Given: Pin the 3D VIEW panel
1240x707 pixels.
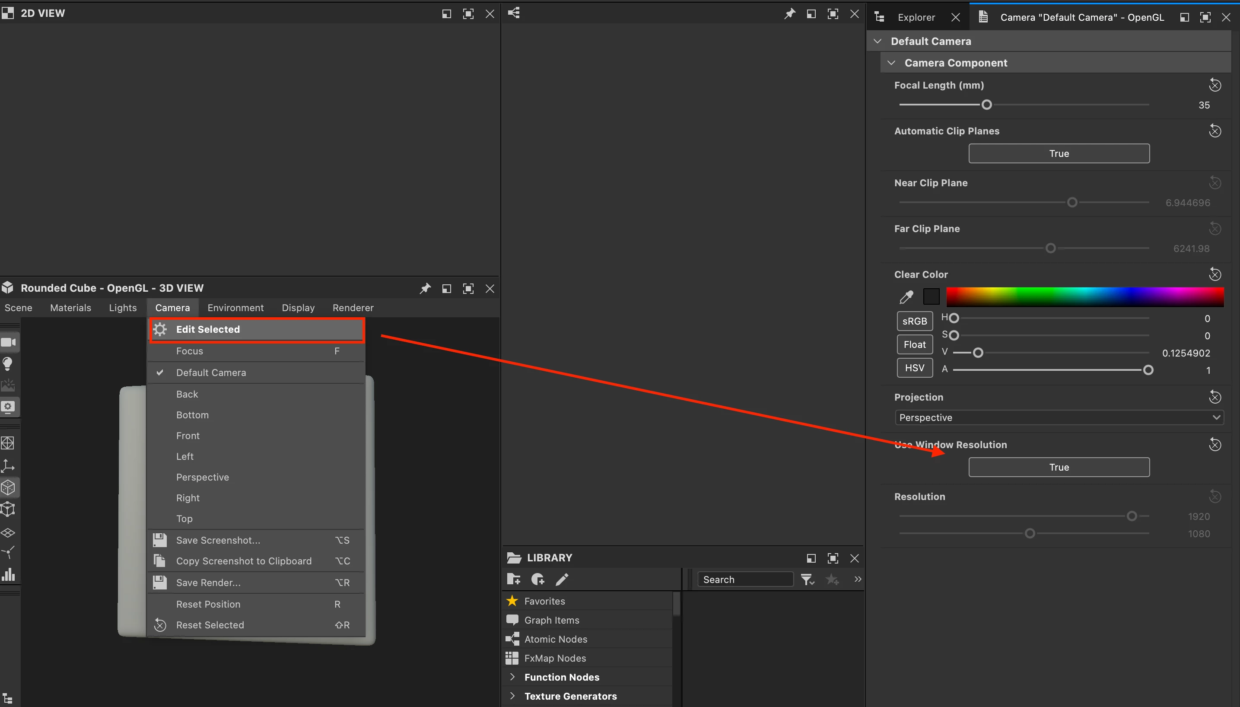Looking at the screenshot, I should tap(425, 288).
